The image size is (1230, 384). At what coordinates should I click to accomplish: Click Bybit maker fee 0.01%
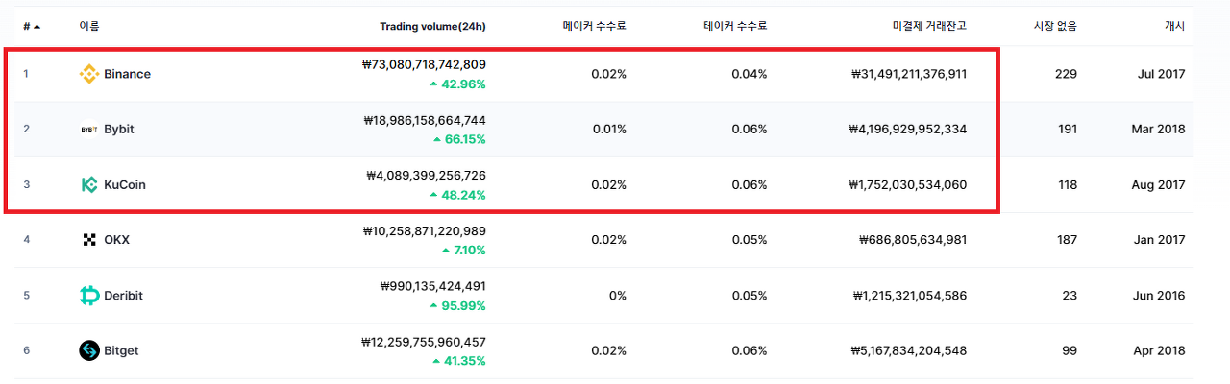(609, 129)
